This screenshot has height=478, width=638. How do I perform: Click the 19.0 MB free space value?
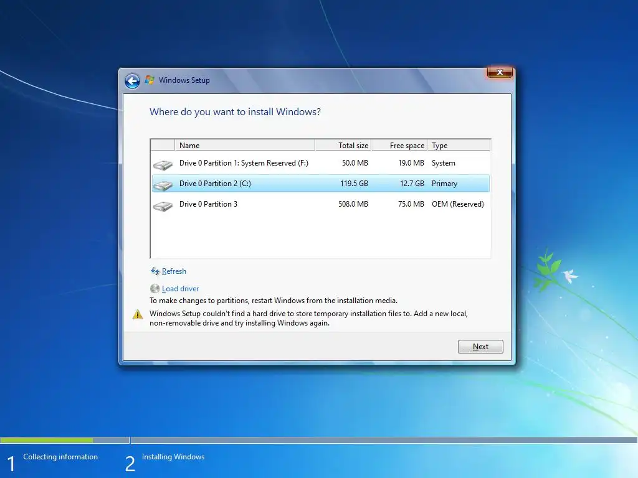pos(411,163)
